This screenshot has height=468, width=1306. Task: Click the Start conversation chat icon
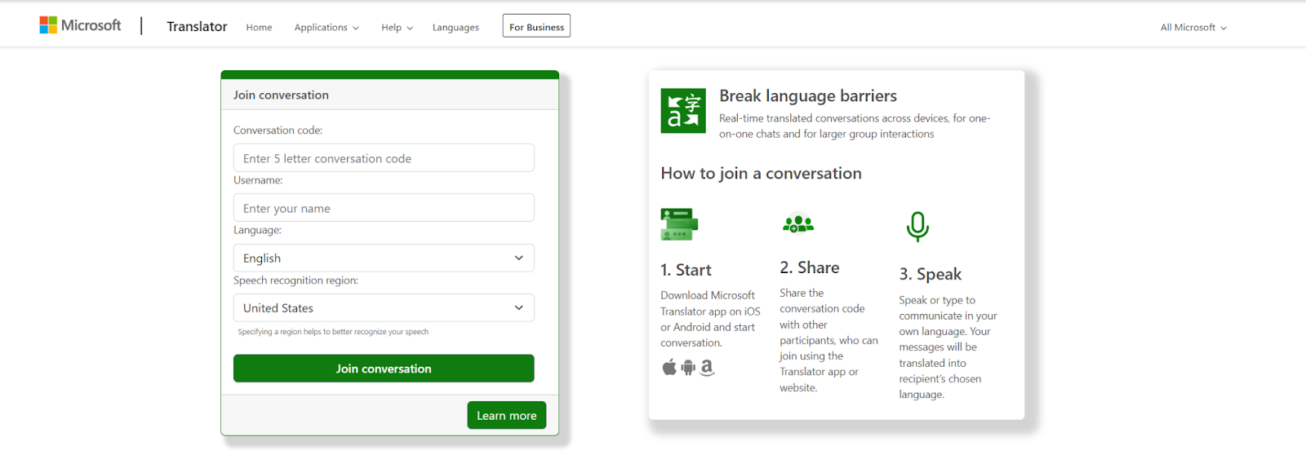click(x=679, y=224)
